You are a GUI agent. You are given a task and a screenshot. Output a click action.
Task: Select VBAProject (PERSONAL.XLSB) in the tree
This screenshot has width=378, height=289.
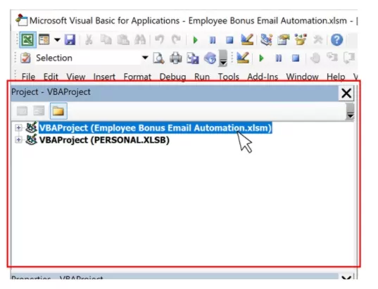104,140
